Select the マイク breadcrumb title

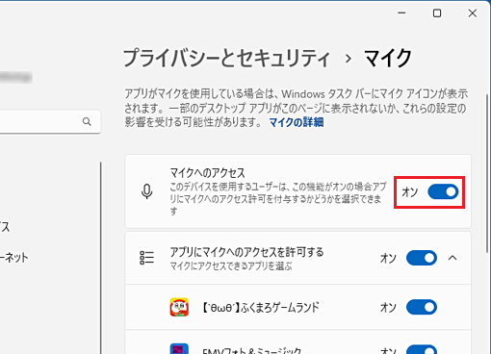[x=388, y=59]
